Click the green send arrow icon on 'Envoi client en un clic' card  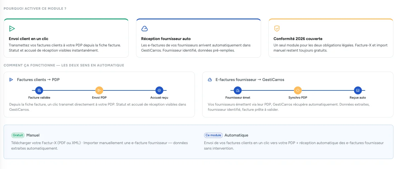coord(12,29)
